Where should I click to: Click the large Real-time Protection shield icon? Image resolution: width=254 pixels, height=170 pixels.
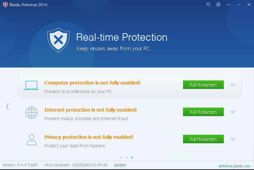(x=58, y=40)
